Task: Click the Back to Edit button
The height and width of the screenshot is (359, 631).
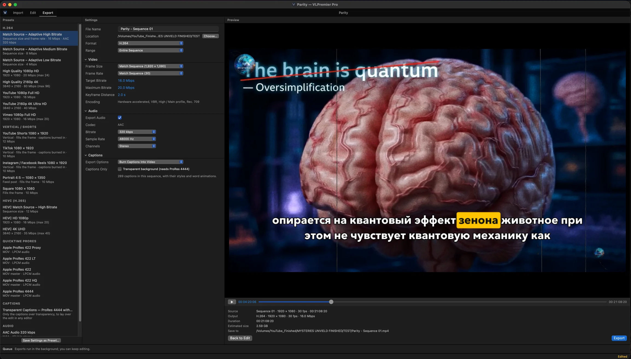Action: (240, 338)
